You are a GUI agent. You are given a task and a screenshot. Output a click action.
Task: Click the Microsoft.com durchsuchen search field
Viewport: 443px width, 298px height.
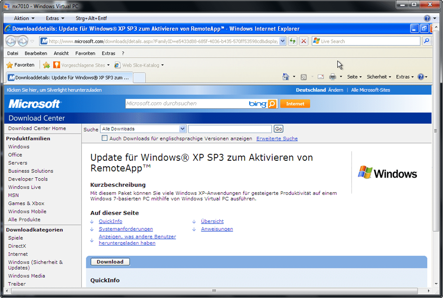point(186,104)
